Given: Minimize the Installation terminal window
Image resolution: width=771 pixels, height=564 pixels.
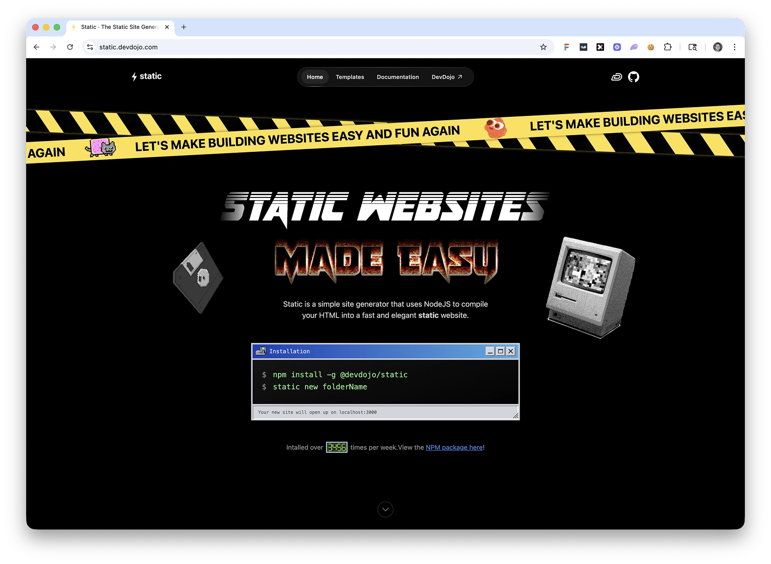Looking at the screenshot, I should pyautogui.click(x=490, y=351).
